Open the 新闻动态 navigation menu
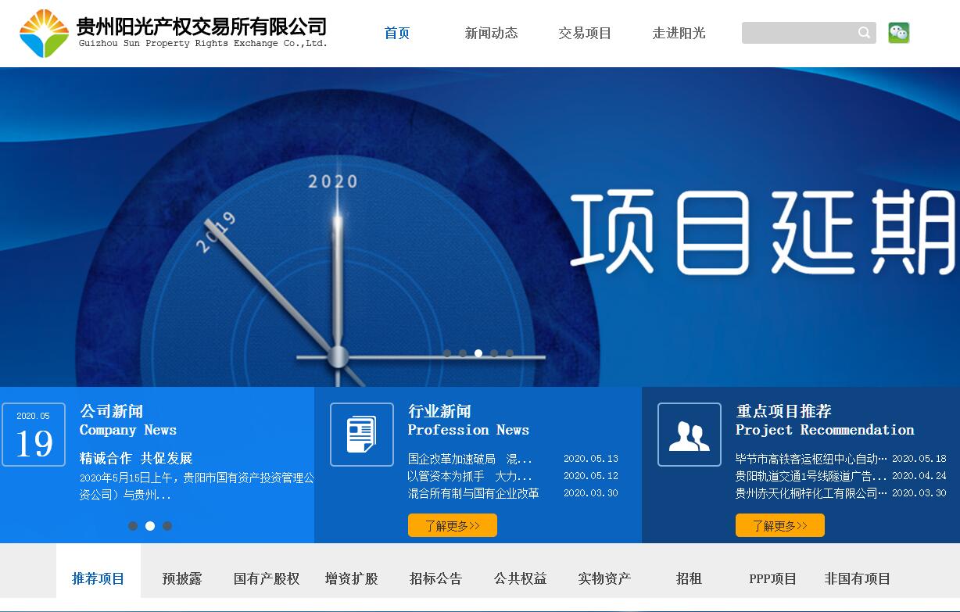This screenshot has width=960, height=612. [x=491, y=33]
